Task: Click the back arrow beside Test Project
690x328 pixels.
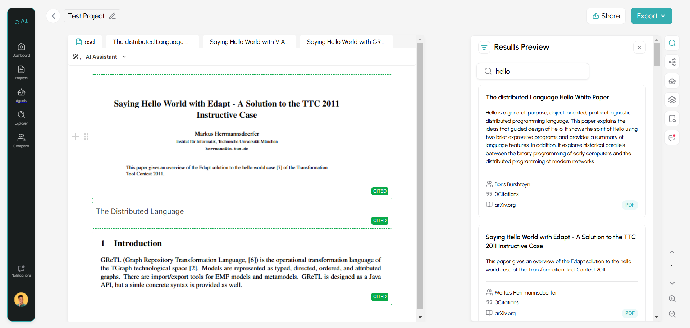Action: [53, 16]
